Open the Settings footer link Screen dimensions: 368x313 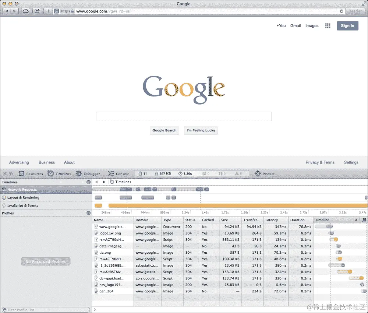[351, 162]
